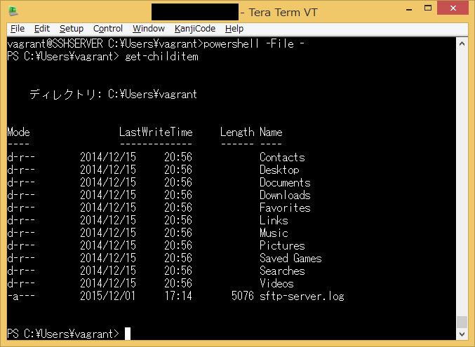Click the scrollbar up arrow
Screen dimensions: 475x347
pyautogui.click(x=462, y=43)
